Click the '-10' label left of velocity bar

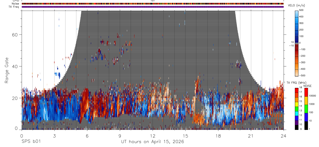point(291,45)
